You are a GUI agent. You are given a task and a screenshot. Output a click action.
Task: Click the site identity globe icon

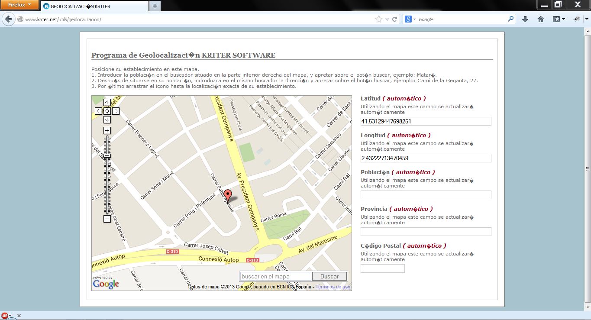point(20,19)
